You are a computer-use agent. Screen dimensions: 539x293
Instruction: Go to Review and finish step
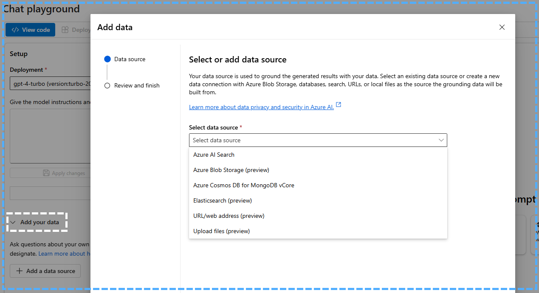pos(136,85)
